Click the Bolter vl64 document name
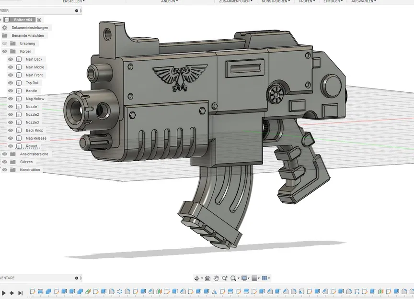The width and height of the screenshot is (414, 299). coord(23,20)
